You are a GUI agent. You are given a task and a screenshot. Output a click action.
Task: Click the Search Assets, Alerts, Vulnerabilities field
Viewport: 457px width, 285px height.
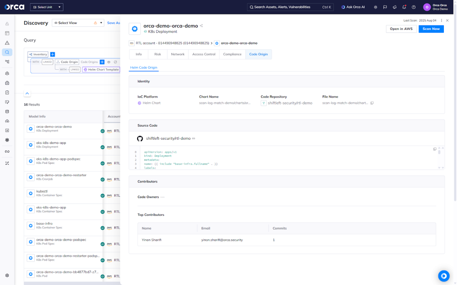click(290, 7)
